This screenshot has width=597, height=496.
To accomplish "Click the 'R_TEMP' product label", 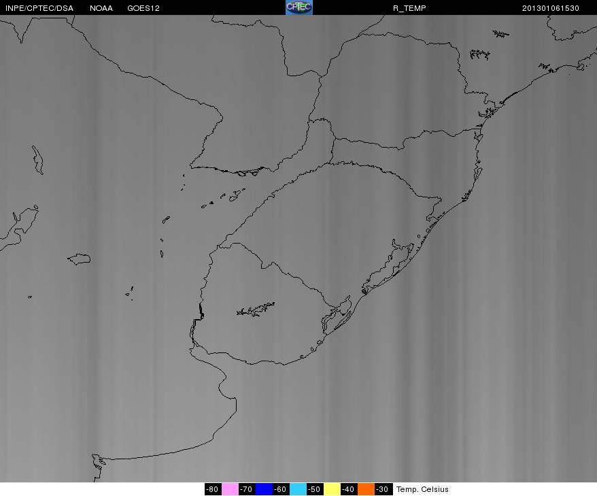I will 409,8.
